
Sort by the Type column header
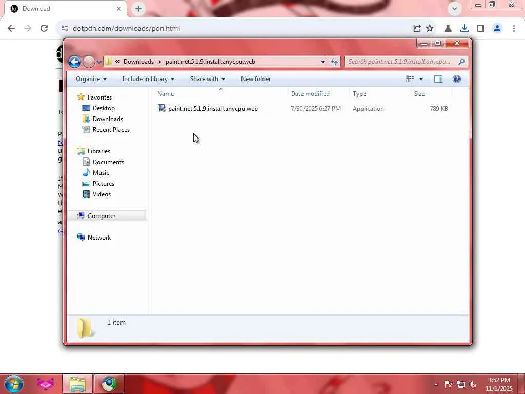380,94
